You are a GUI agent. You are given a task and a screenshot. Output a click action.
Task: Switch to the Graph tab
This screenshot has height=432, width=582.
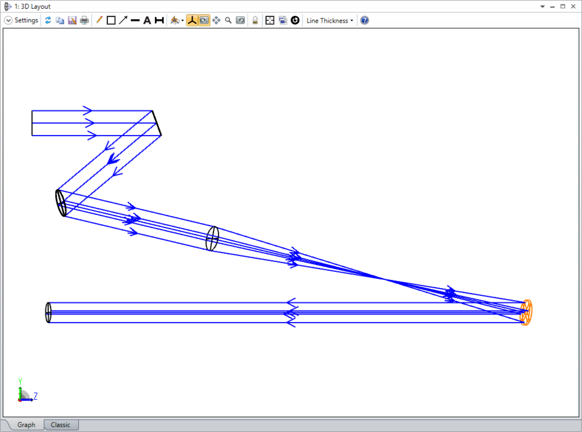click(x=26, y=425)
